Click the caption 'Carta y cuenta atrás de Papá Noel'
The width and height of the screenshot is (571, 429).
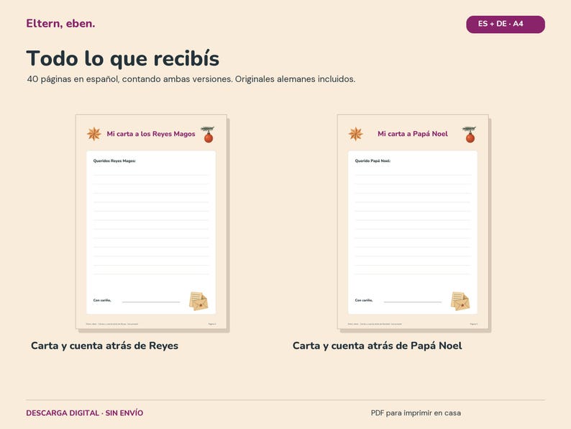click(378, 346)
